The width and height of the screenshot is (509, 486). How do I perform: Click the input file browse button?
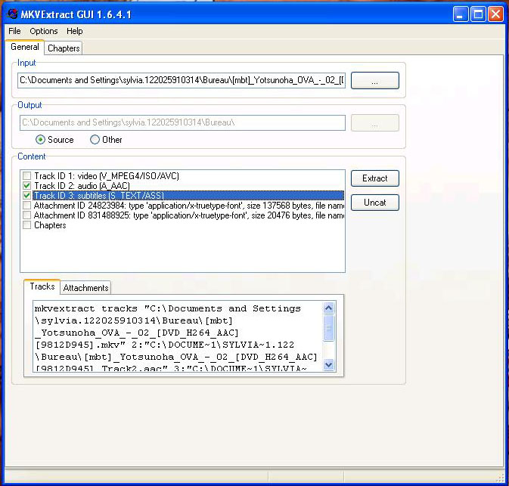[x=374, y=80]
